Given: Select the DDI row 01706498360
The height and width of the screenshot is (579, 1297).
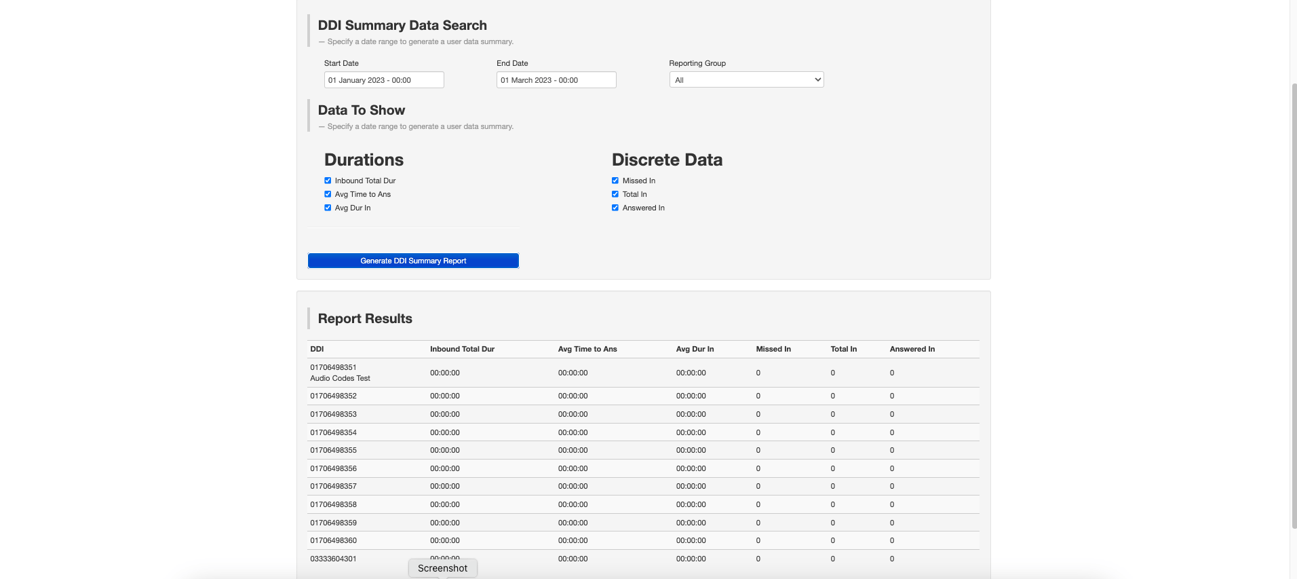Looking at the screenshot, I should coord(333,540).
